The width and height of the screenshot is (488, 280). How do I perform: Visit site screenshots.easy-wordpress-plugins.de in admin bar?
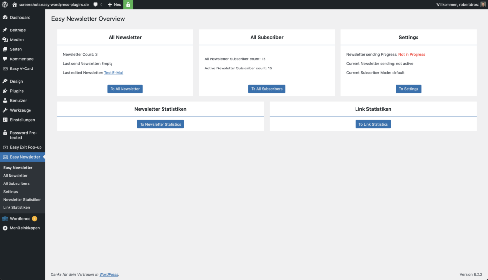[x=53, y=5]
